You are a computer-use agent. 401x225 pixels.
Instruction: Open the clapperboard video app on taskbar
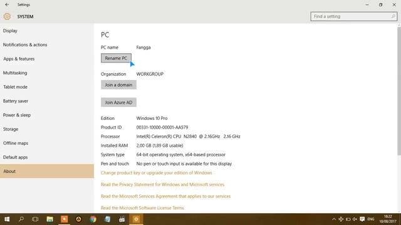click(122, 219)
